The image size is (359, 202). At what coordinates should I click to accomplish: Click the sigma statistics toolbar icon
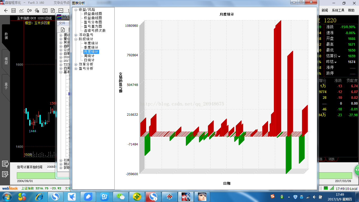click(x=45, y=11)
